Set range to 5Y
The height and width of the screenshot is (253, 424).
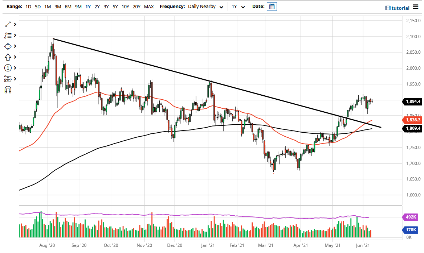click(115, 7)
